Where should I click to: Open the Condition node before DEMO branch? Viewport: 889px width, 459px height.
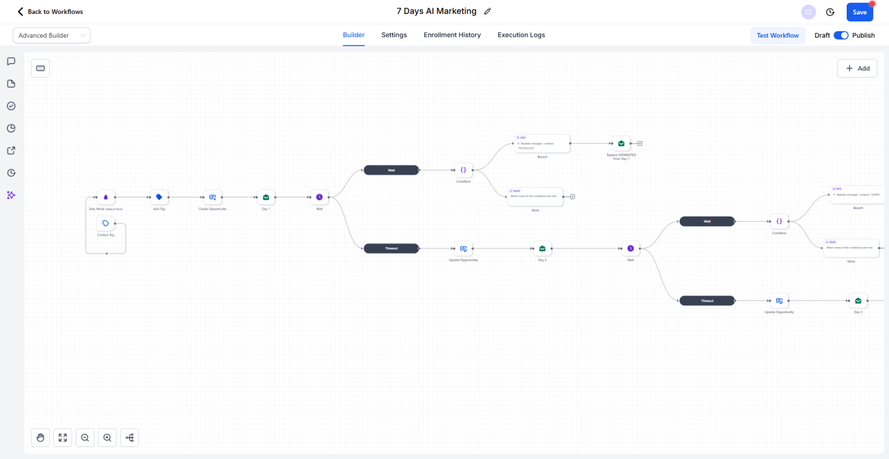tap(779, 221)
